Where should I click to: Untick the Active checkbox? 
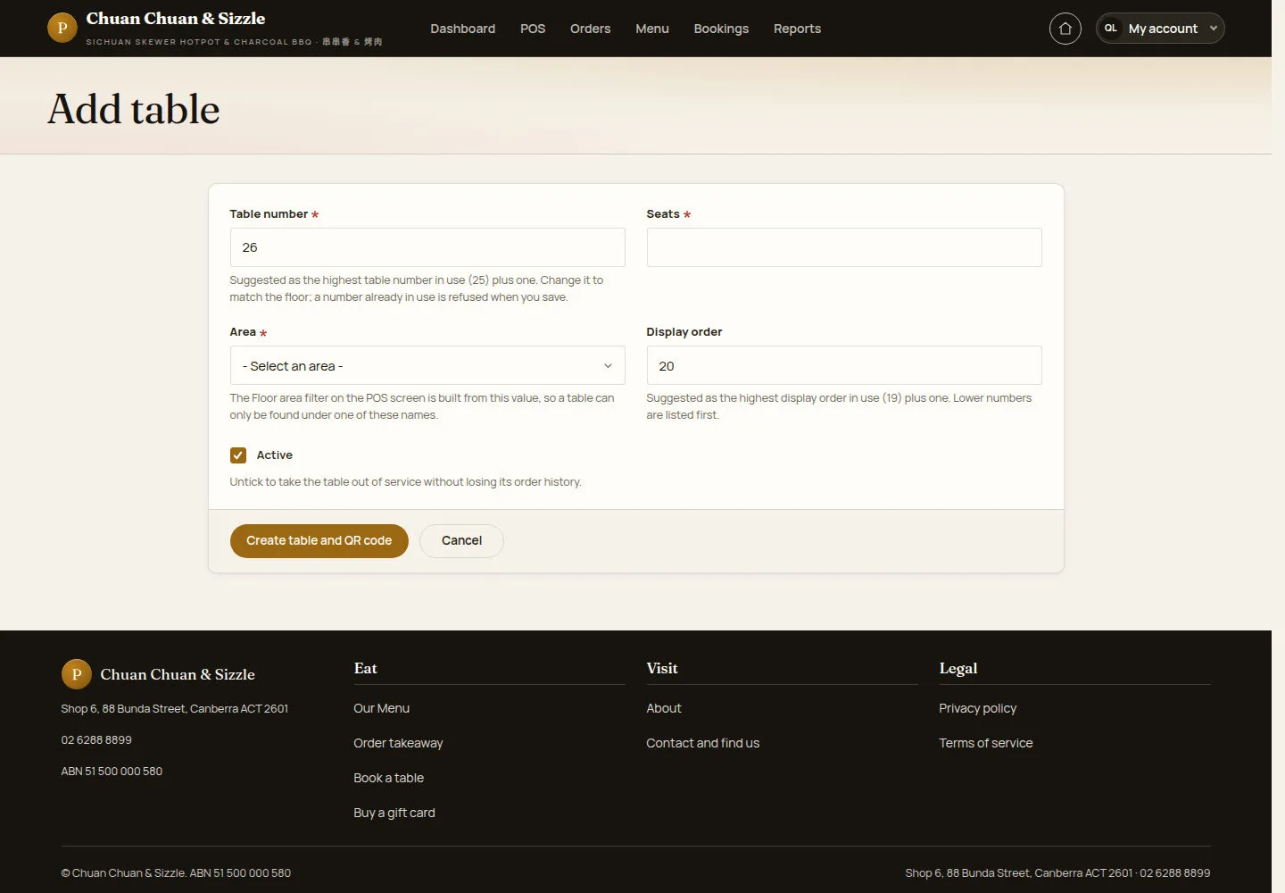(238, 455)
